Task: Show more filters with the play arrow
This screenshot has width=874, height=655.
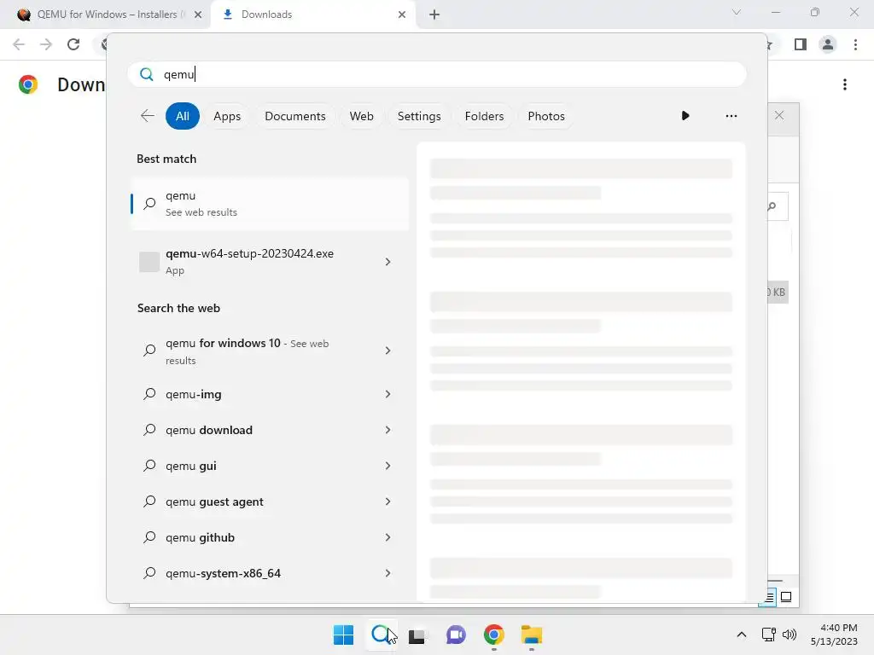Action: [685, 116]
